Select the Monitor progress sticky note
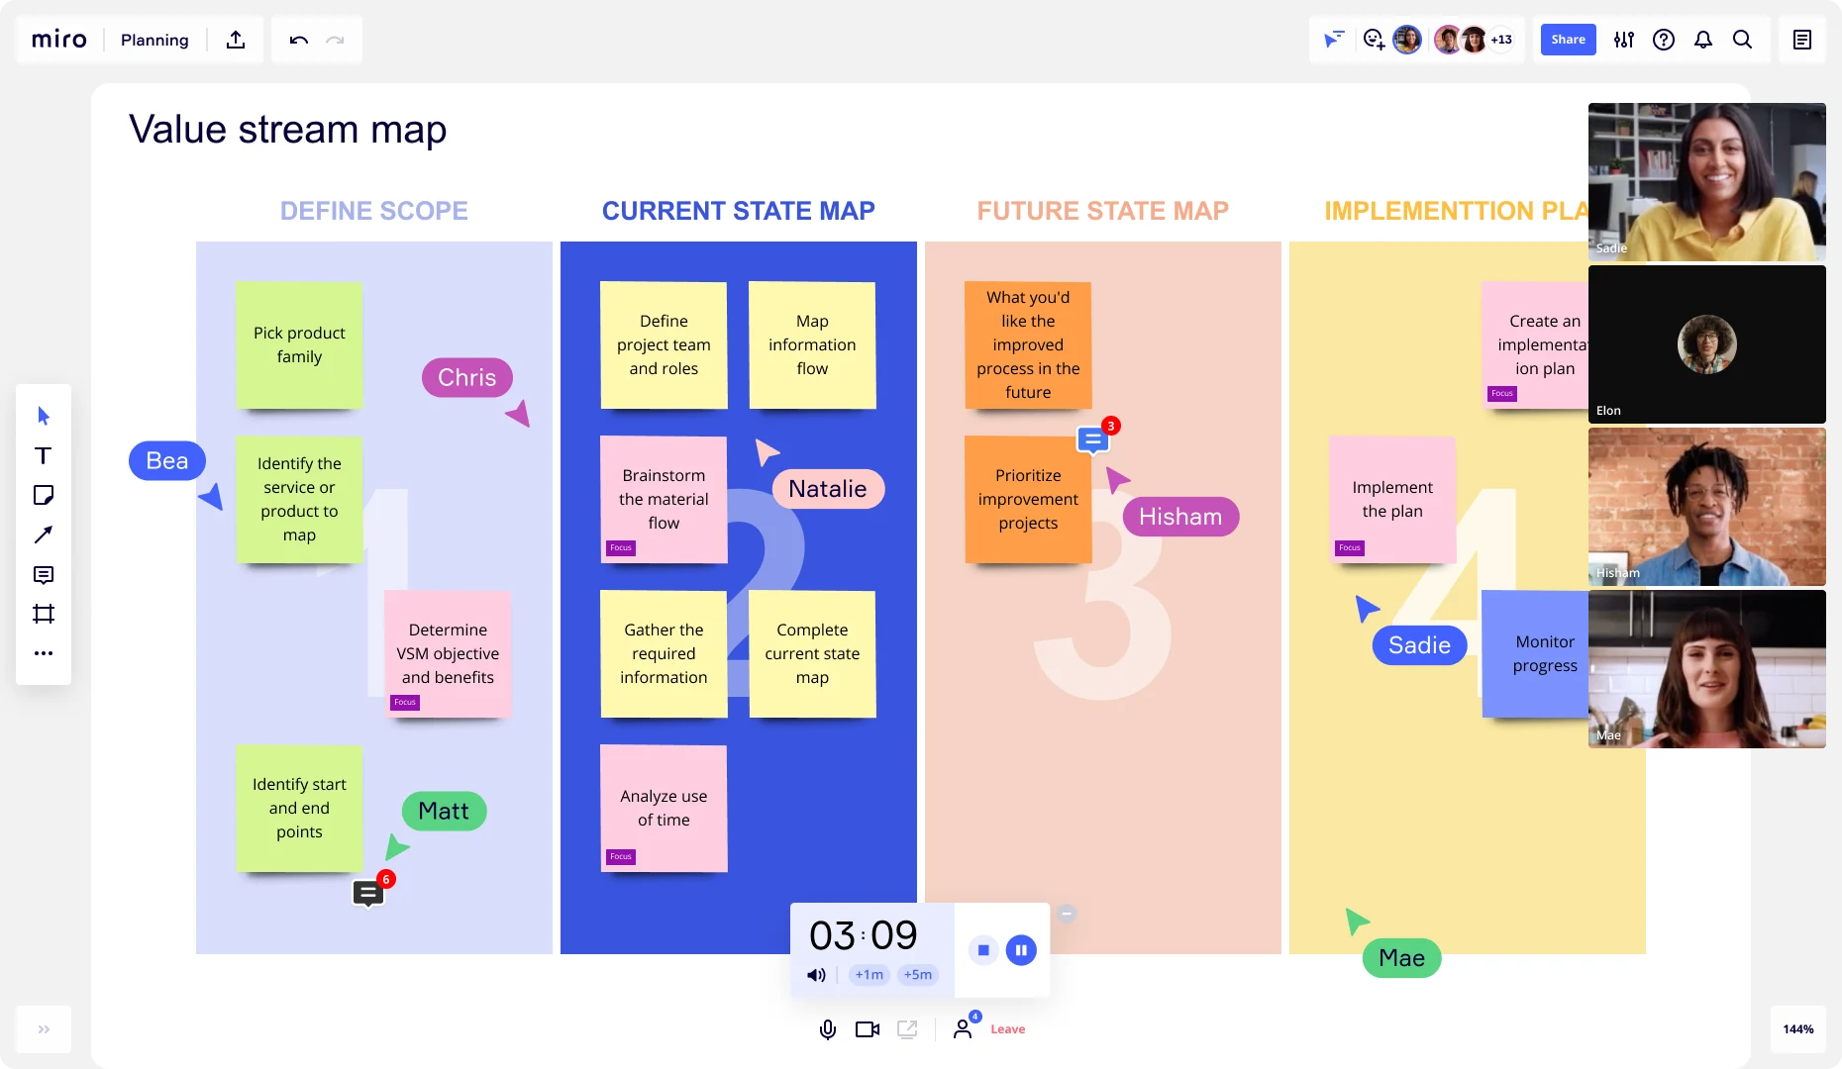Viewport: 1842px width, 1069px height. (x=1536, y=653)
